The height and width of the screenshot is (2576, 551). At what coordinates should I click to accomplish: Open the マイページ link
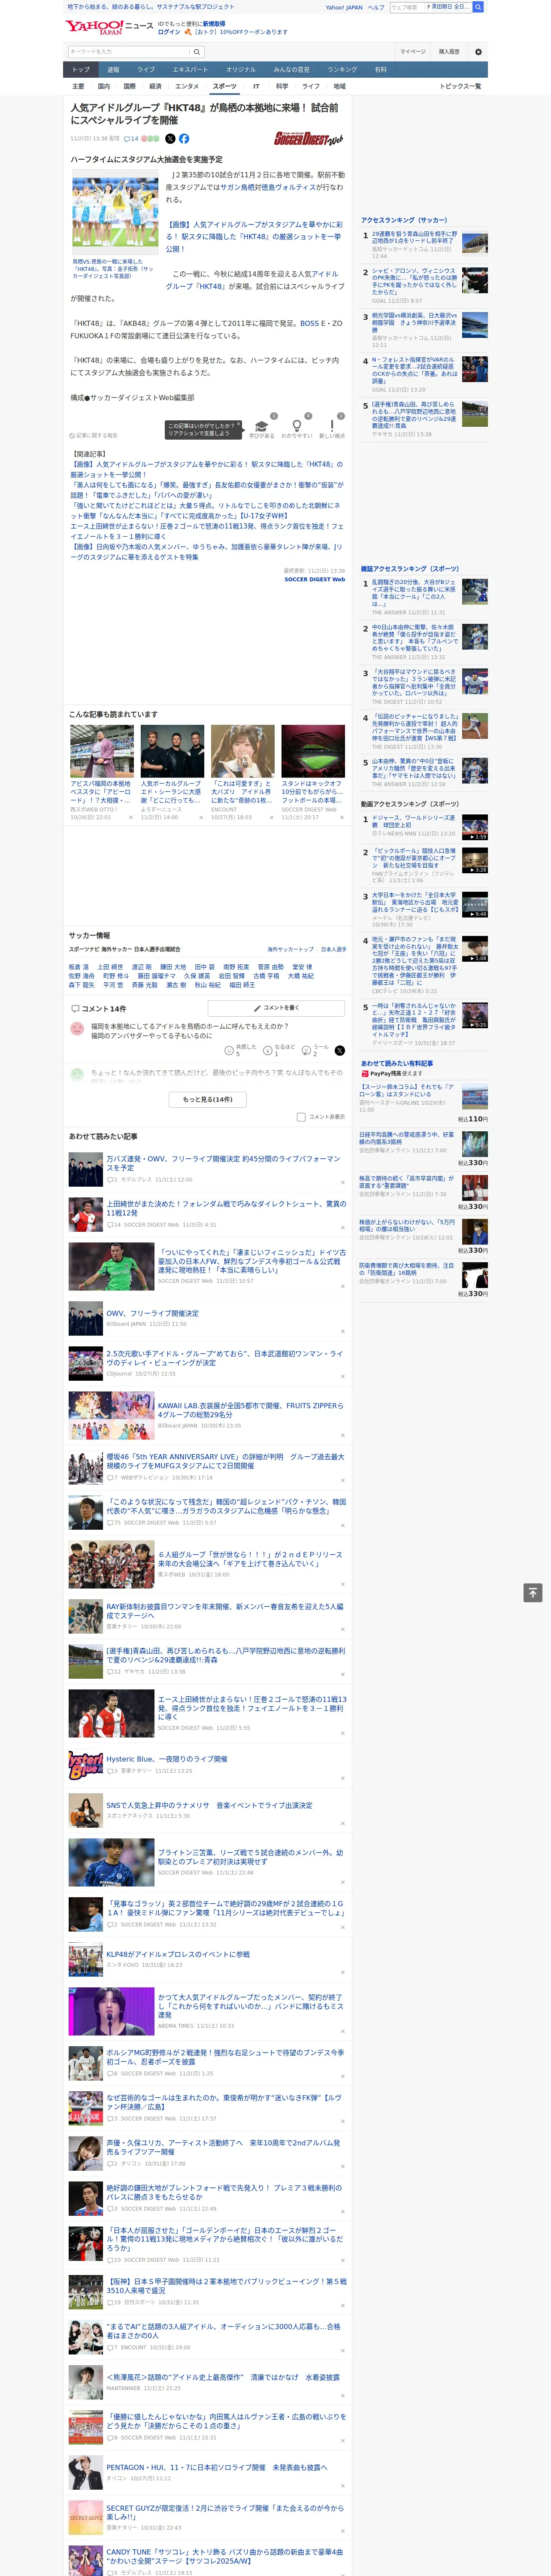click(x=413, y=52)
